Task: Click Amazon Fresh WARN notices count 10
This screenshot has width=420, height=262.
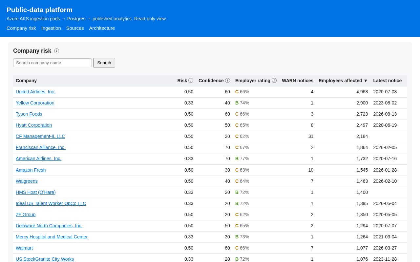Action: tap(311, 170)
